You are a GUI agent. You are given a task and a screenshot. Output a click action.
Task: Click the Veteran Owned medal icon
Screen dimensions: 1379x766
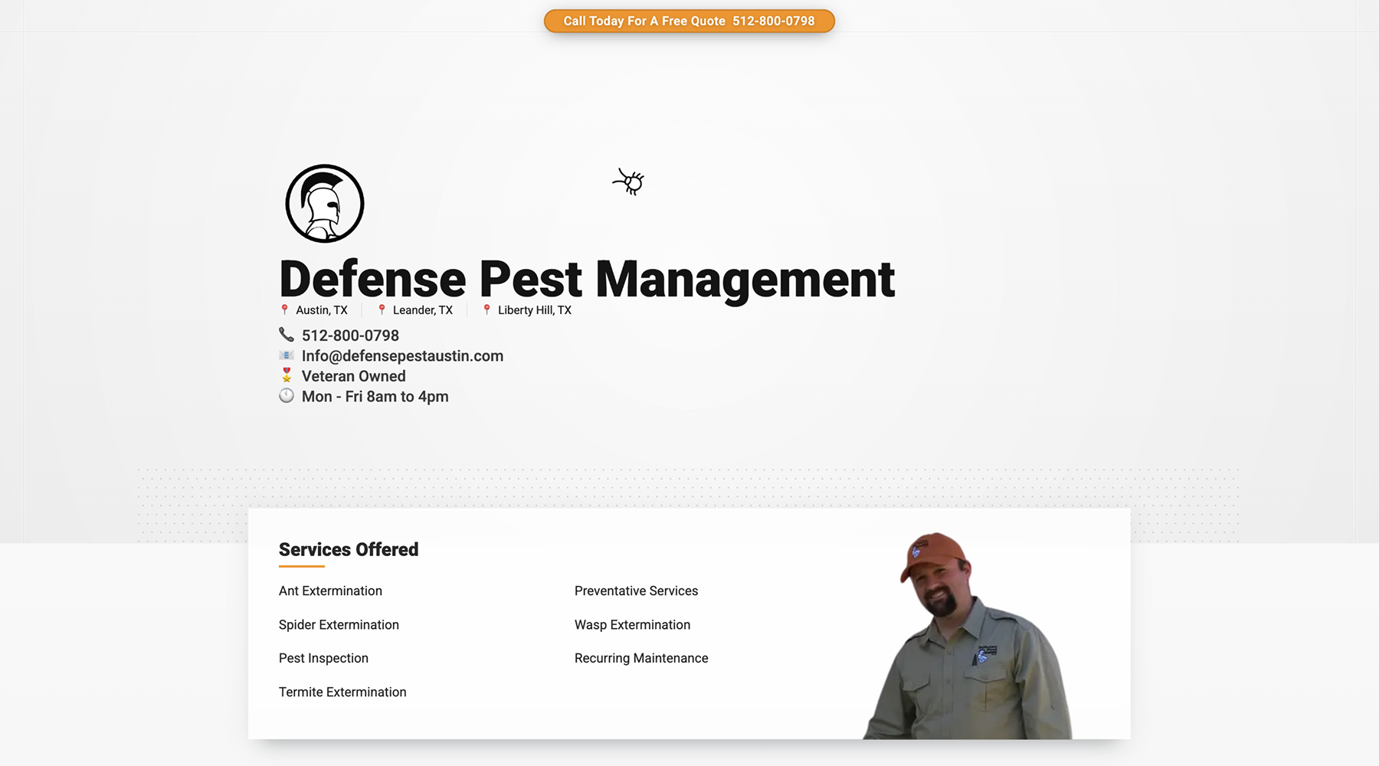(x=287, y=375)
